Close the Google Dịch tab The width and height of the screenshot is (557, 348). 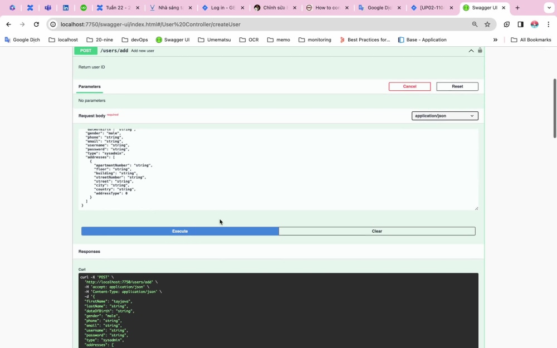[x=399, y=7]
